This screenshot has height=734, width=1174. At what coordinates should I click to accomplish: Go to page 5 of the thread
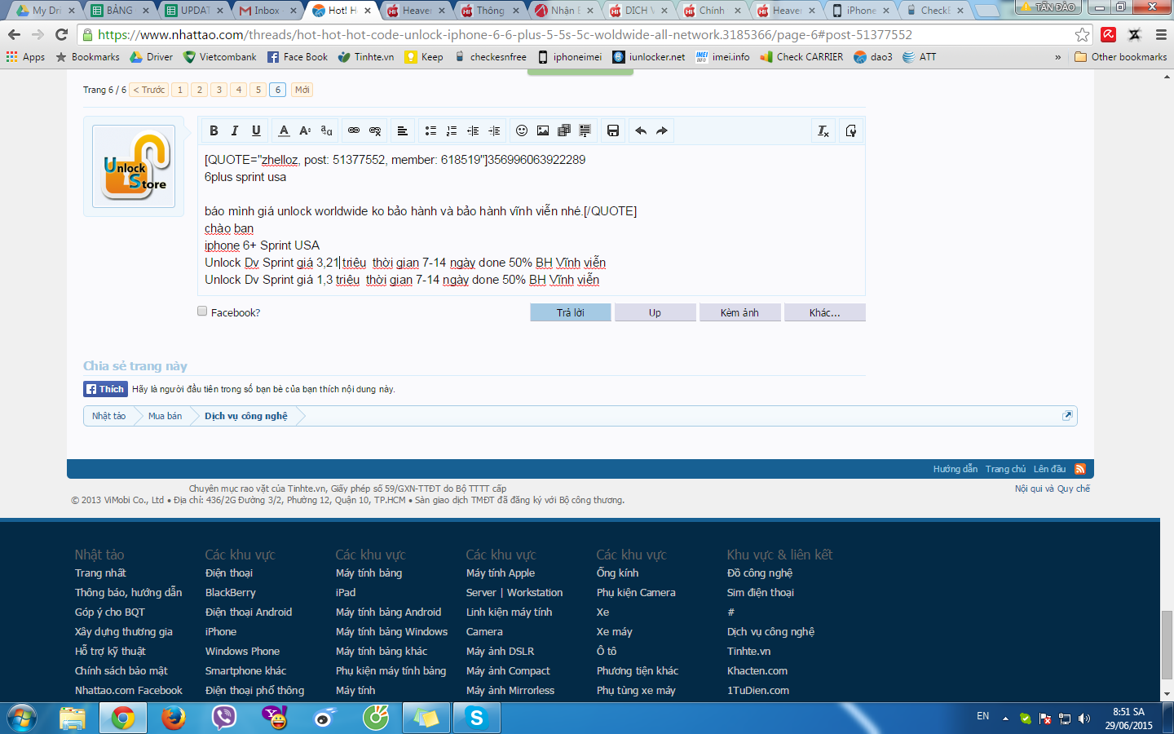coord(258,90)
